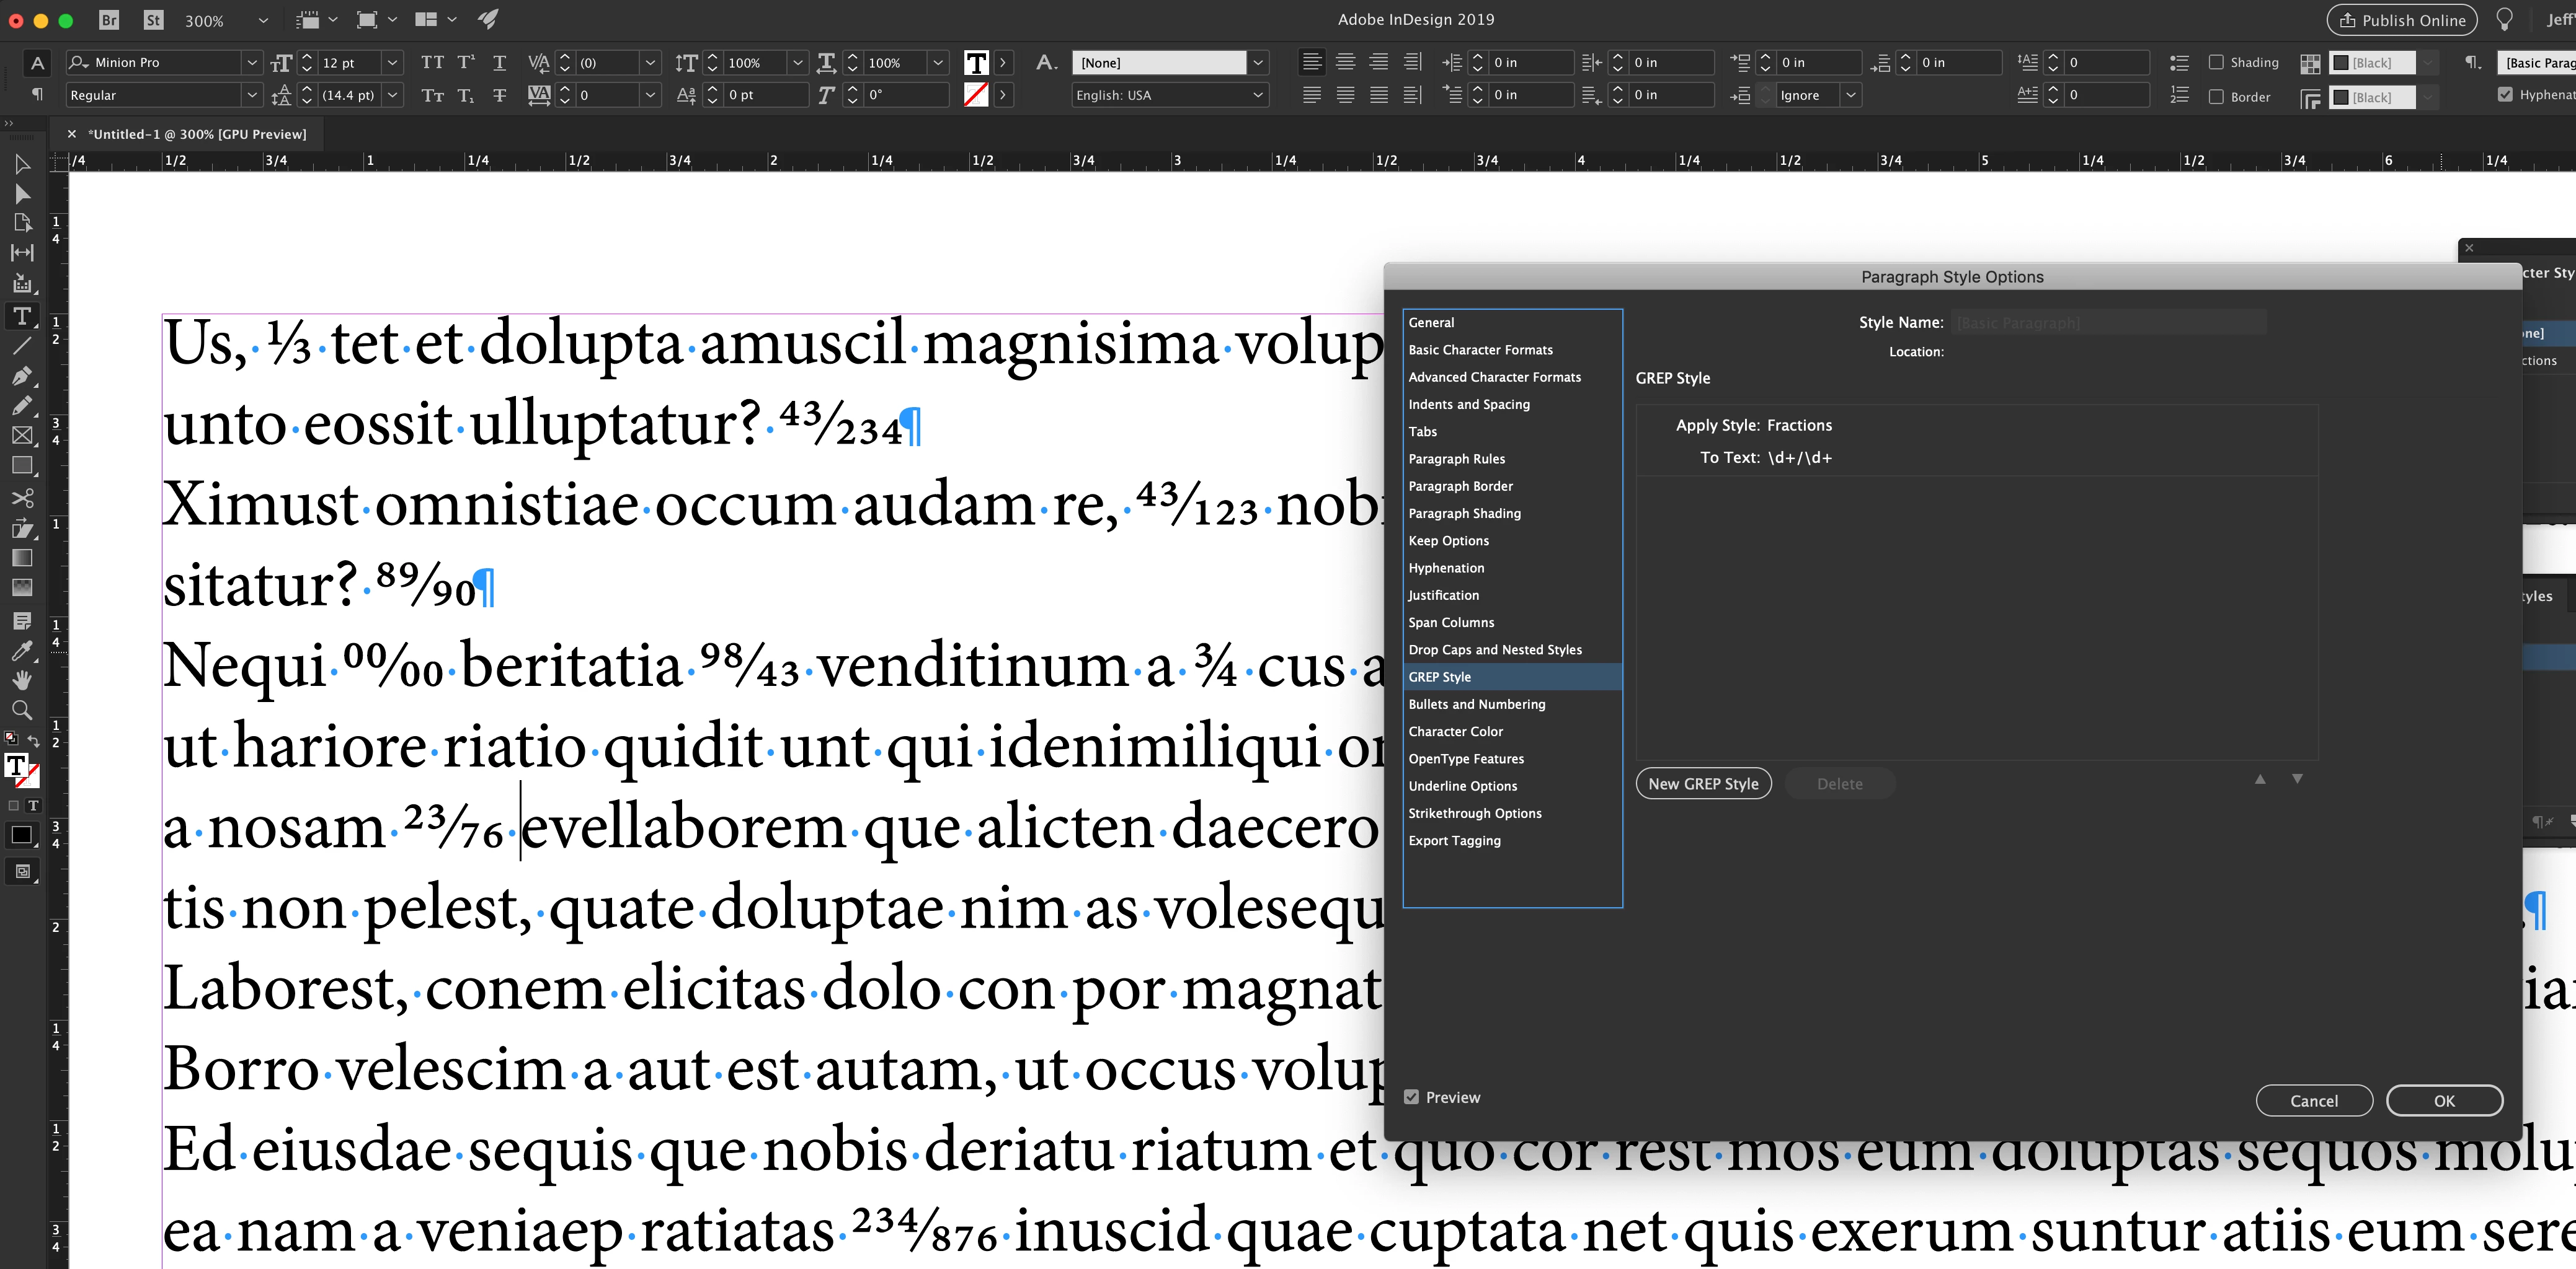Choose the Scissors tool
The width and height of the screenshot is (2576, 1269).
tap(22, 498)
